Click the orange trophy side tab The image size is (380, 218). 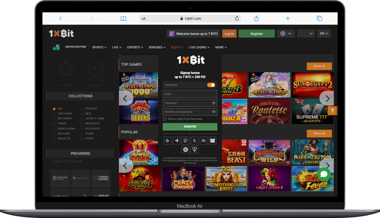tap(333, 111)
